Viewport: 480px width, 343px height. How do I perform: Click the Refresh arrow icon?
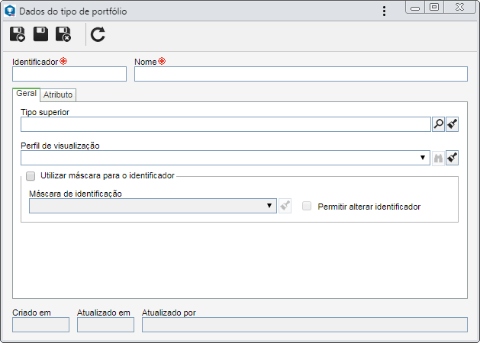pos(98,34)
